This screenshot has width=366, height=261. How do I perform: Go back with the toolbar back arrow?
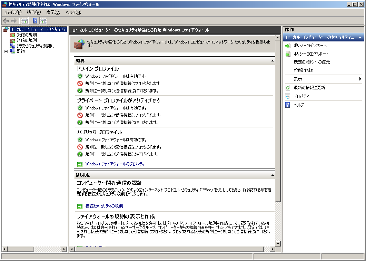pos(6,21)
